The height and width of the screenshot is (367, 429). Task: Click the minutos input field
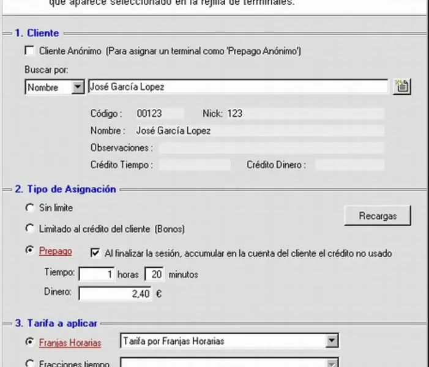pos(154,274)
